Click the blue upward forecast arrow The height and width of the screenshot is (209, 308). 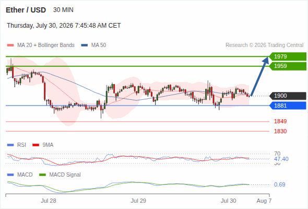(259, 76)
